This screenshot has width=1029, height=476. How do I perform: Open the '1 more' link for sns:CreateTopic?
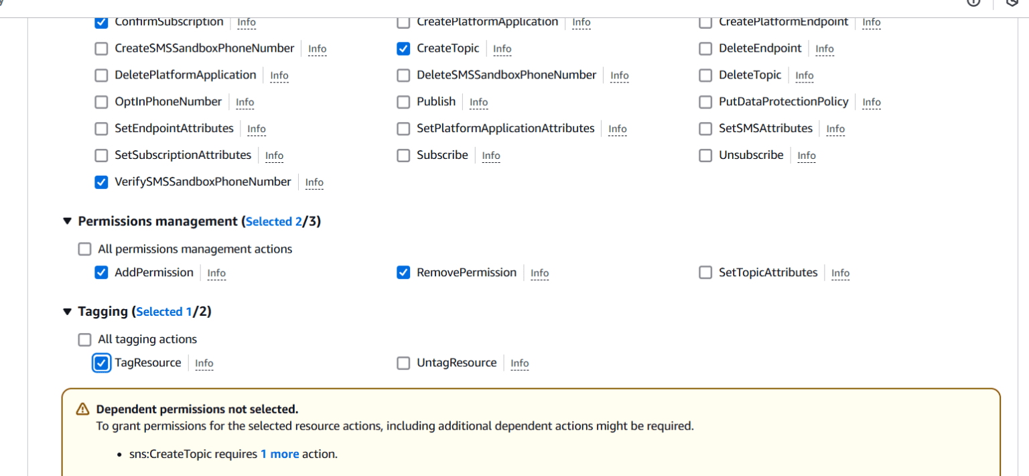coord(279,454)
